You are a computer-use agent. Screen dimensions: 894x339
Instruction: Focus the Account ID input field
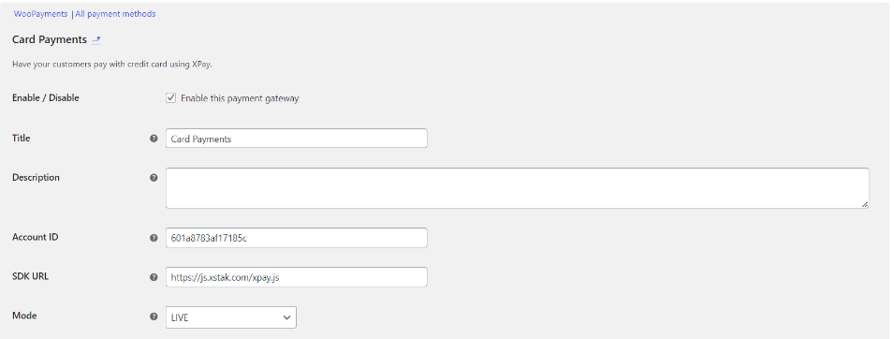[x=297, y=238]
